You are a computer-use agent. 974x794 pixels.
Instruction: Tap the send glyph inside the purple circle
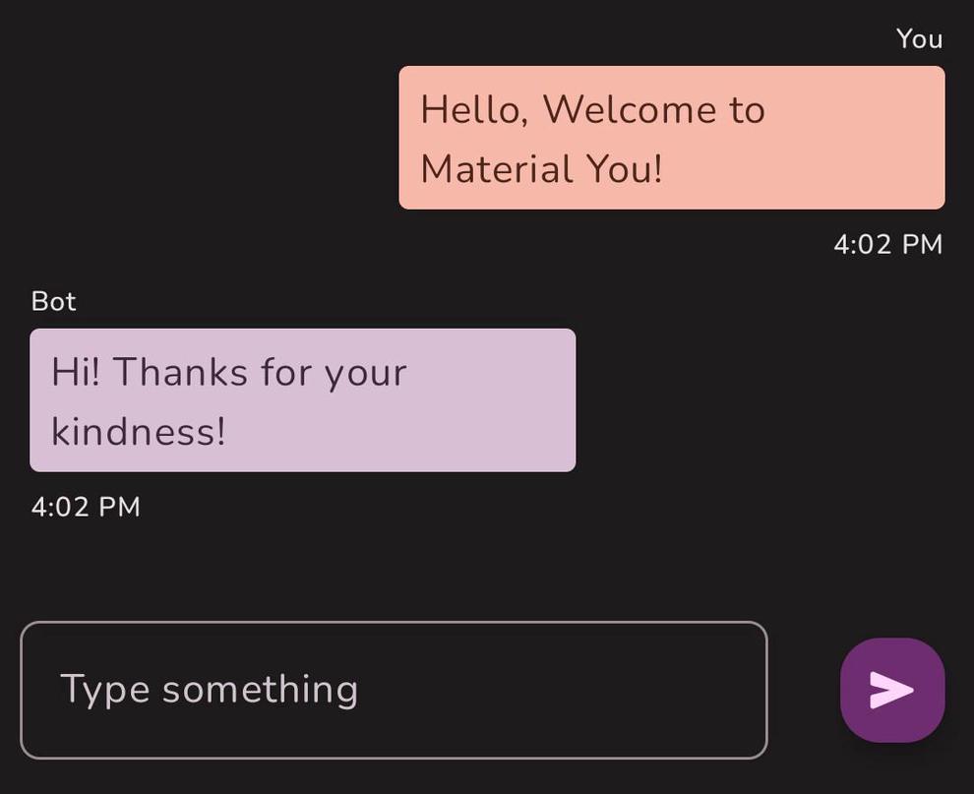pyautogui.click(x=891, y=690)
